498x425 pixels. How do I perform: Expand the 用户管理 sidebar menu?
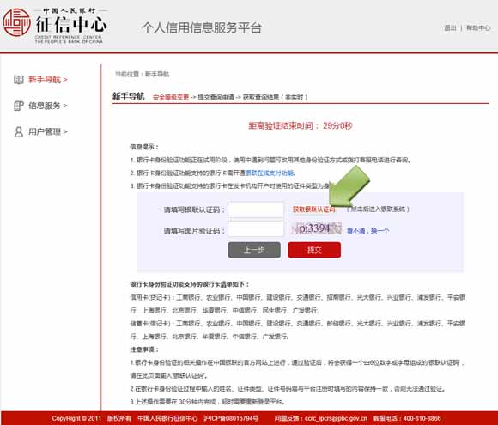(47, 131)
